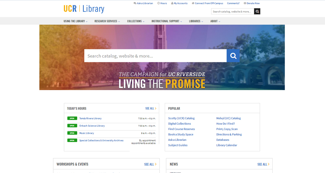Click See All beside News heading
The width and height of the screenshot is (325, 173).
[x=263, y=164]
